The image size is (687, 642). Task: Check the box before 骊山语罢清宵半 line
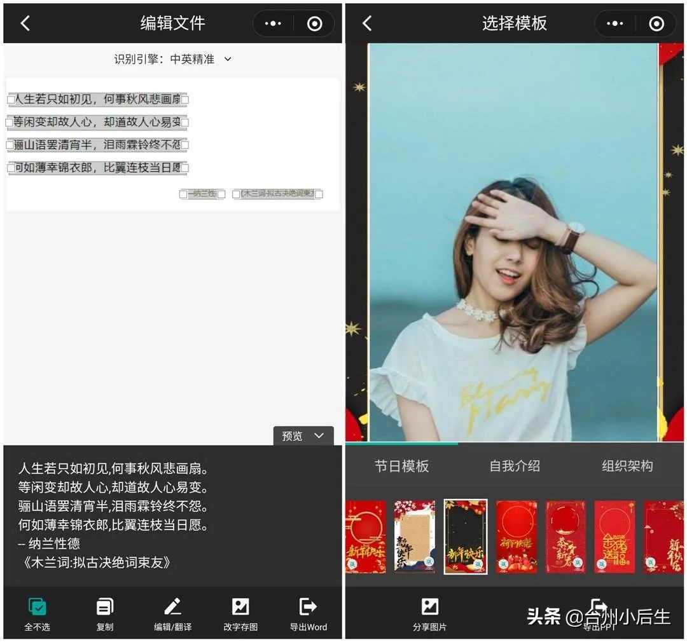coord(11,145)
